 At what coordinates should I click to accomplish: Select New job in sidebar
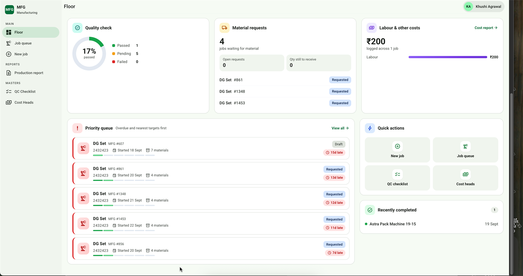coord(31,54)
